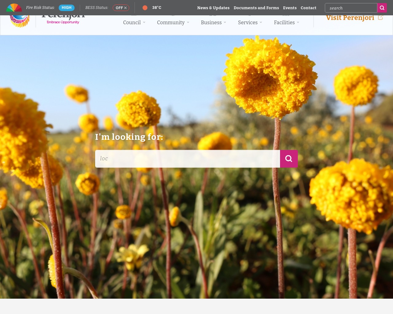
Task: Go to Documents and Forms
Action: click(x=256, y=8)
